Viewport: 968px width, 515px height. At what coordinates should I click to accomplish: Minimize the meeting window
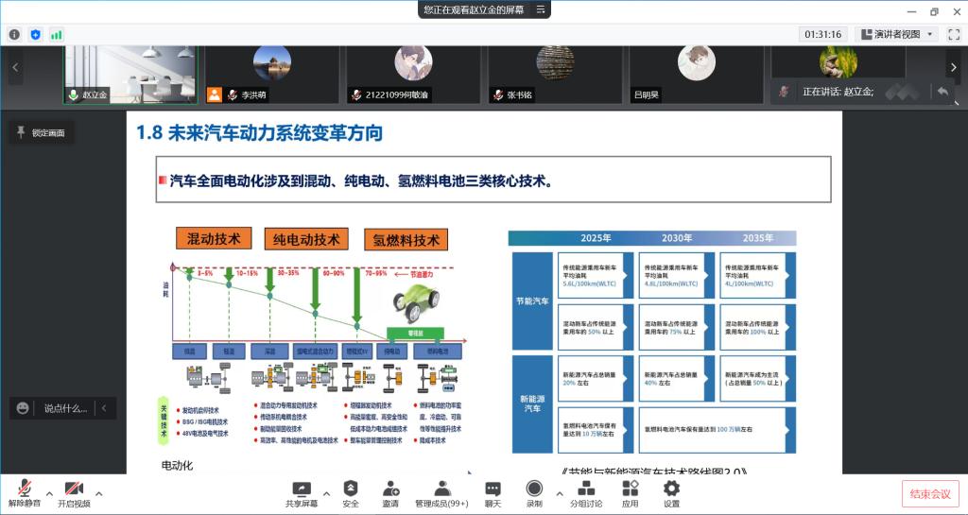coord(912,11)
